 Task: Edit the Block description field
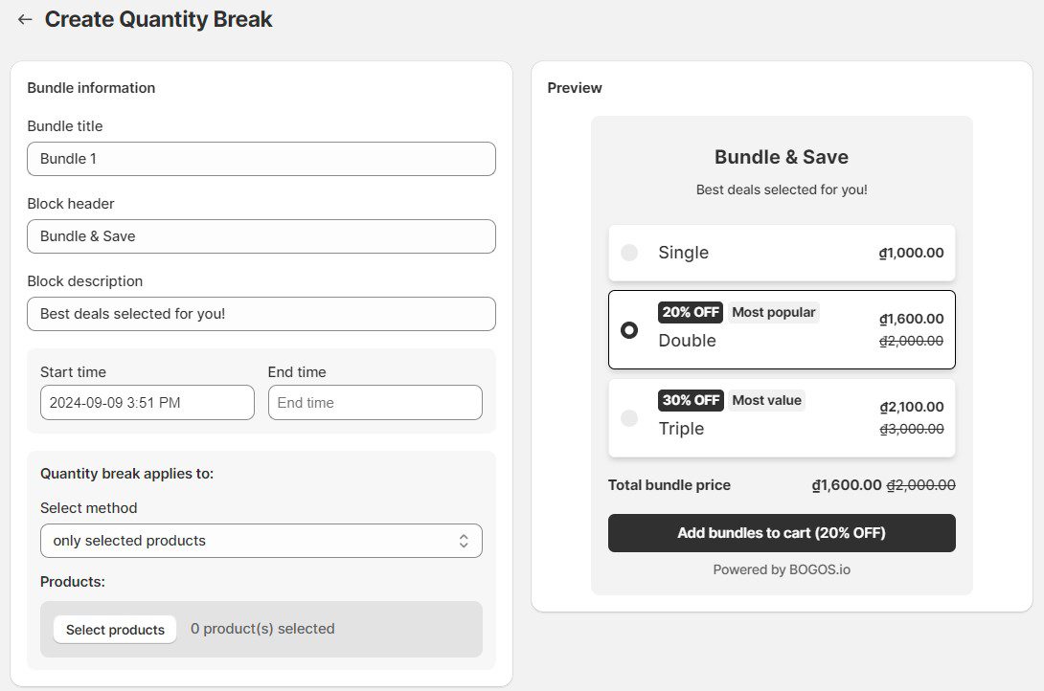261,314
